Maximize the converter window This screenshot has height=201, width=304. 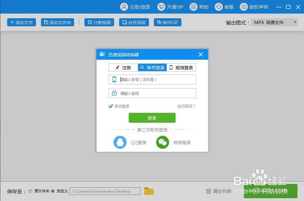288,7
